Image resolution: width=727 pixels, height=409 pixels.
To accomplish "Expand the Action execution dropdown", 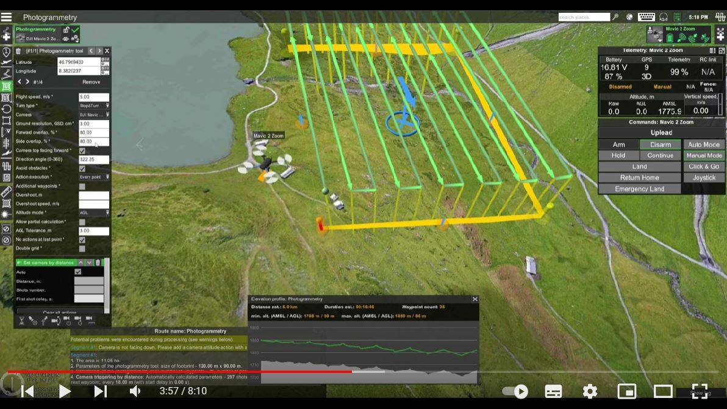I will [94, 177].
